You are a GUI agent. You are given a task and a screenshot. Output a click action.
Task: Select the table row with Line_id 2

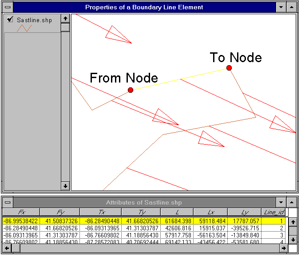tap(142, 228)
